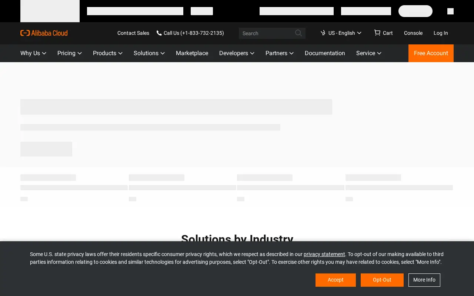
Task: Select Opt-Out in the cookie banner
Action: pos(382,280)
